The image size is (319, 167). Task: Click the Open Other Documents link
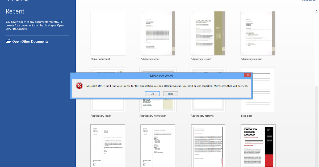30,41
